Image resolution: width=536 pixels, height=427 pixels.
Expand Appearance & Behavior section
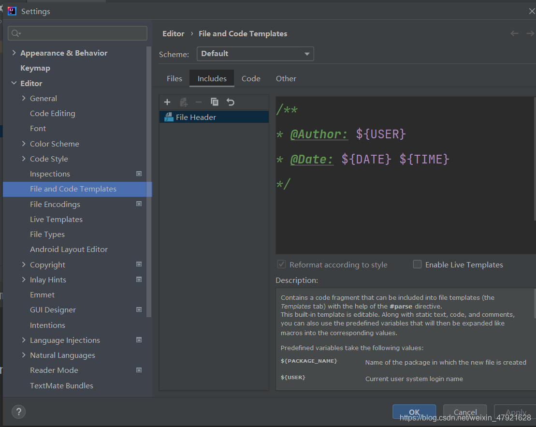pyautogui.click(x=14, y=53)
